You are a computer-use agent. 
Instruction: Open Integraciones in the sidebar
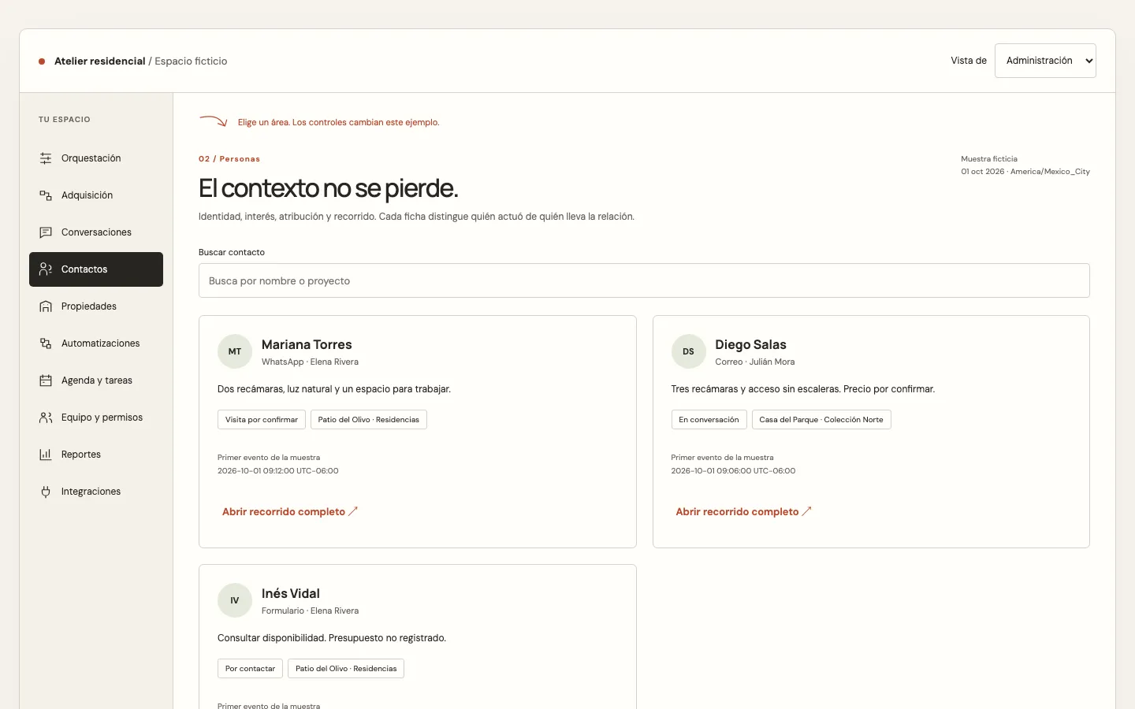pos(96,492)
